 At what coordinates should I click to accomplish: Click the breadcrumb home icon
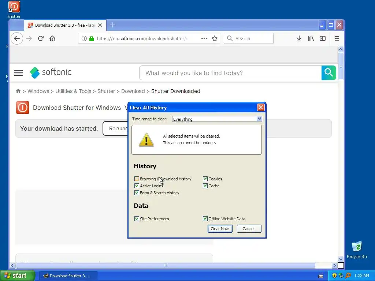(18, 91)
